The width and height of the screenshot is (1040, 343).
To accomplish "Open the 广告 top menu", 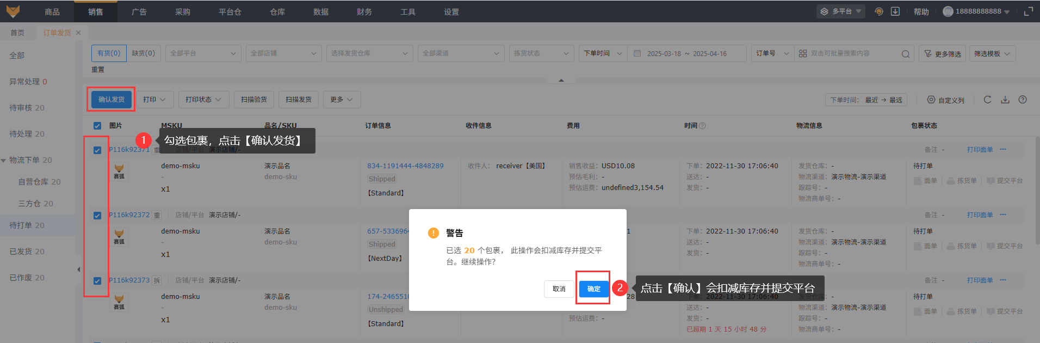I will tap(139, 11).
